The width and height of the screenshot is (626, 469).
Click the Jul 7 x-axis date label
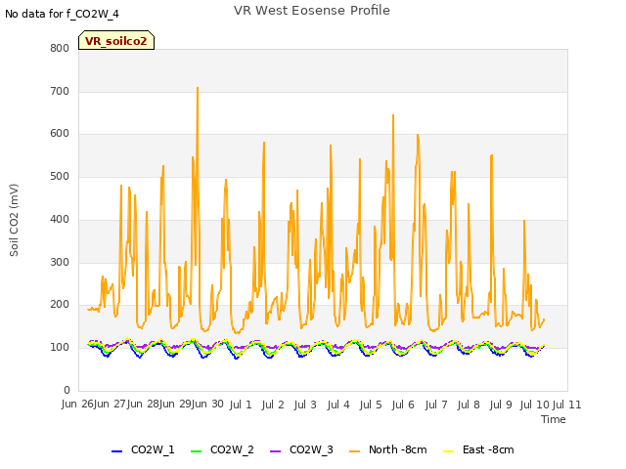436,405
